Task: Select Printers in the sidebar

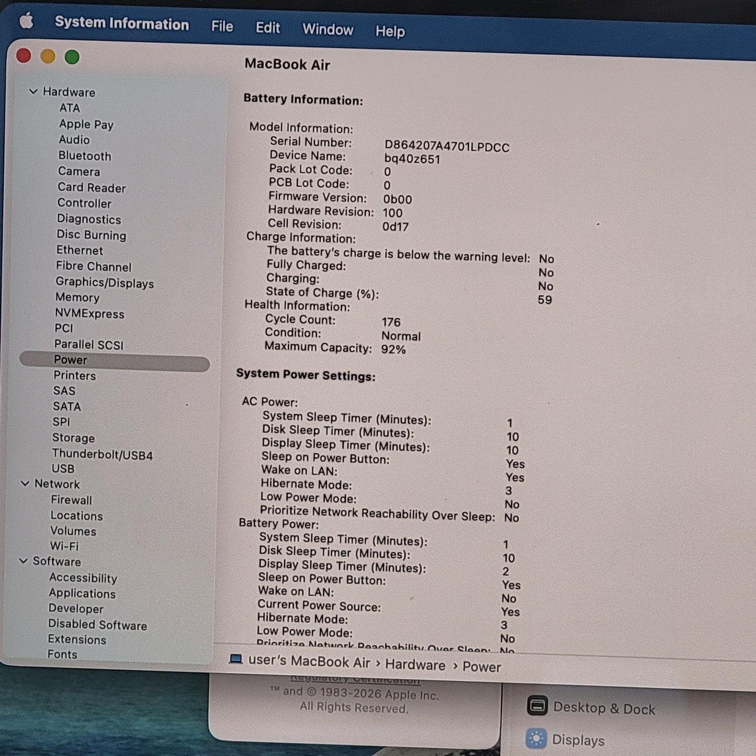Action: 75,376
